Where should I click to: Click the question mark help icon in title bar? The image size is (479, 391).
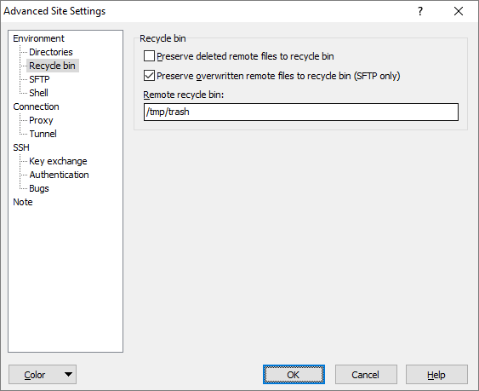click(x=420, y=11)
